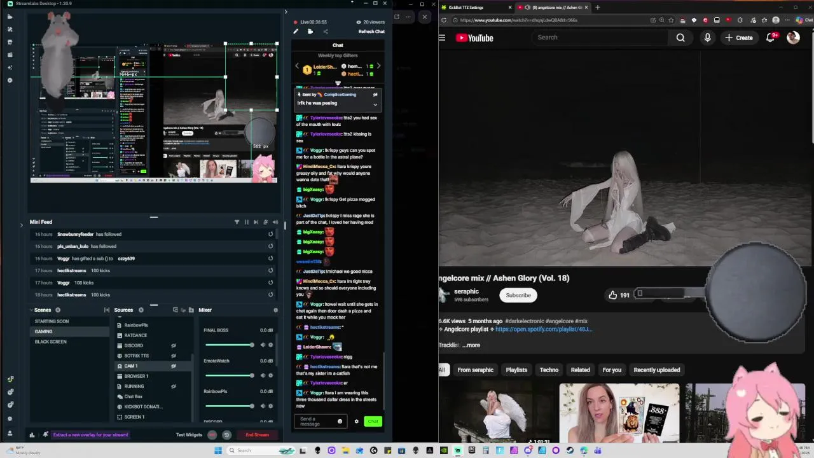Screen dimensions: 814x458
Task: Open YouTube notifications bell
Action: click(770, 38)
